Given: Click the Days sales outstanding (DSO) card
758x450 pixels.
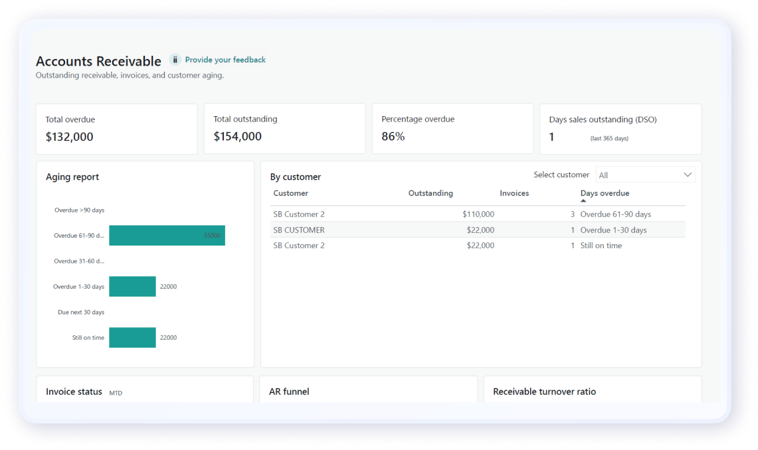Looking at the screenshot, I should coord(620,129).
